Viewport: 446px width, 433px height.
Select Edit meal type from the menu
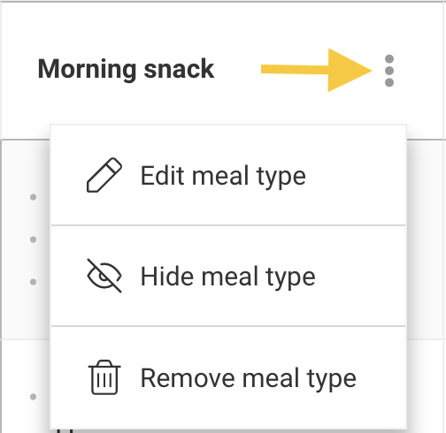[228, 176]
